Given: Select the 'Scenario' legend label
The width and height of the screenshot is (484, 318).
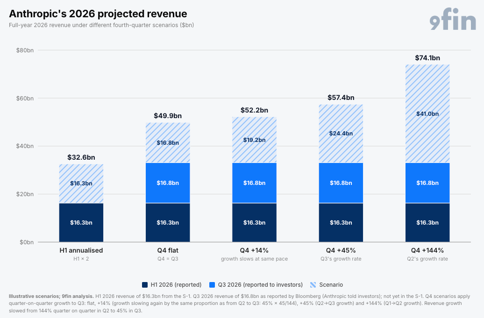Looking at the screenshot, I should pyautogui.click(x=331, y=285).
